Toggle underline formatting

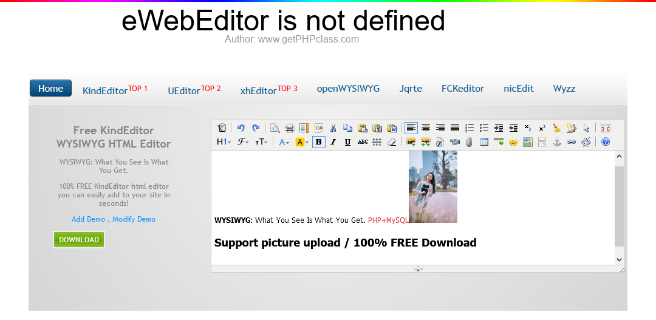pyautogui.click(x=347, y=142)
